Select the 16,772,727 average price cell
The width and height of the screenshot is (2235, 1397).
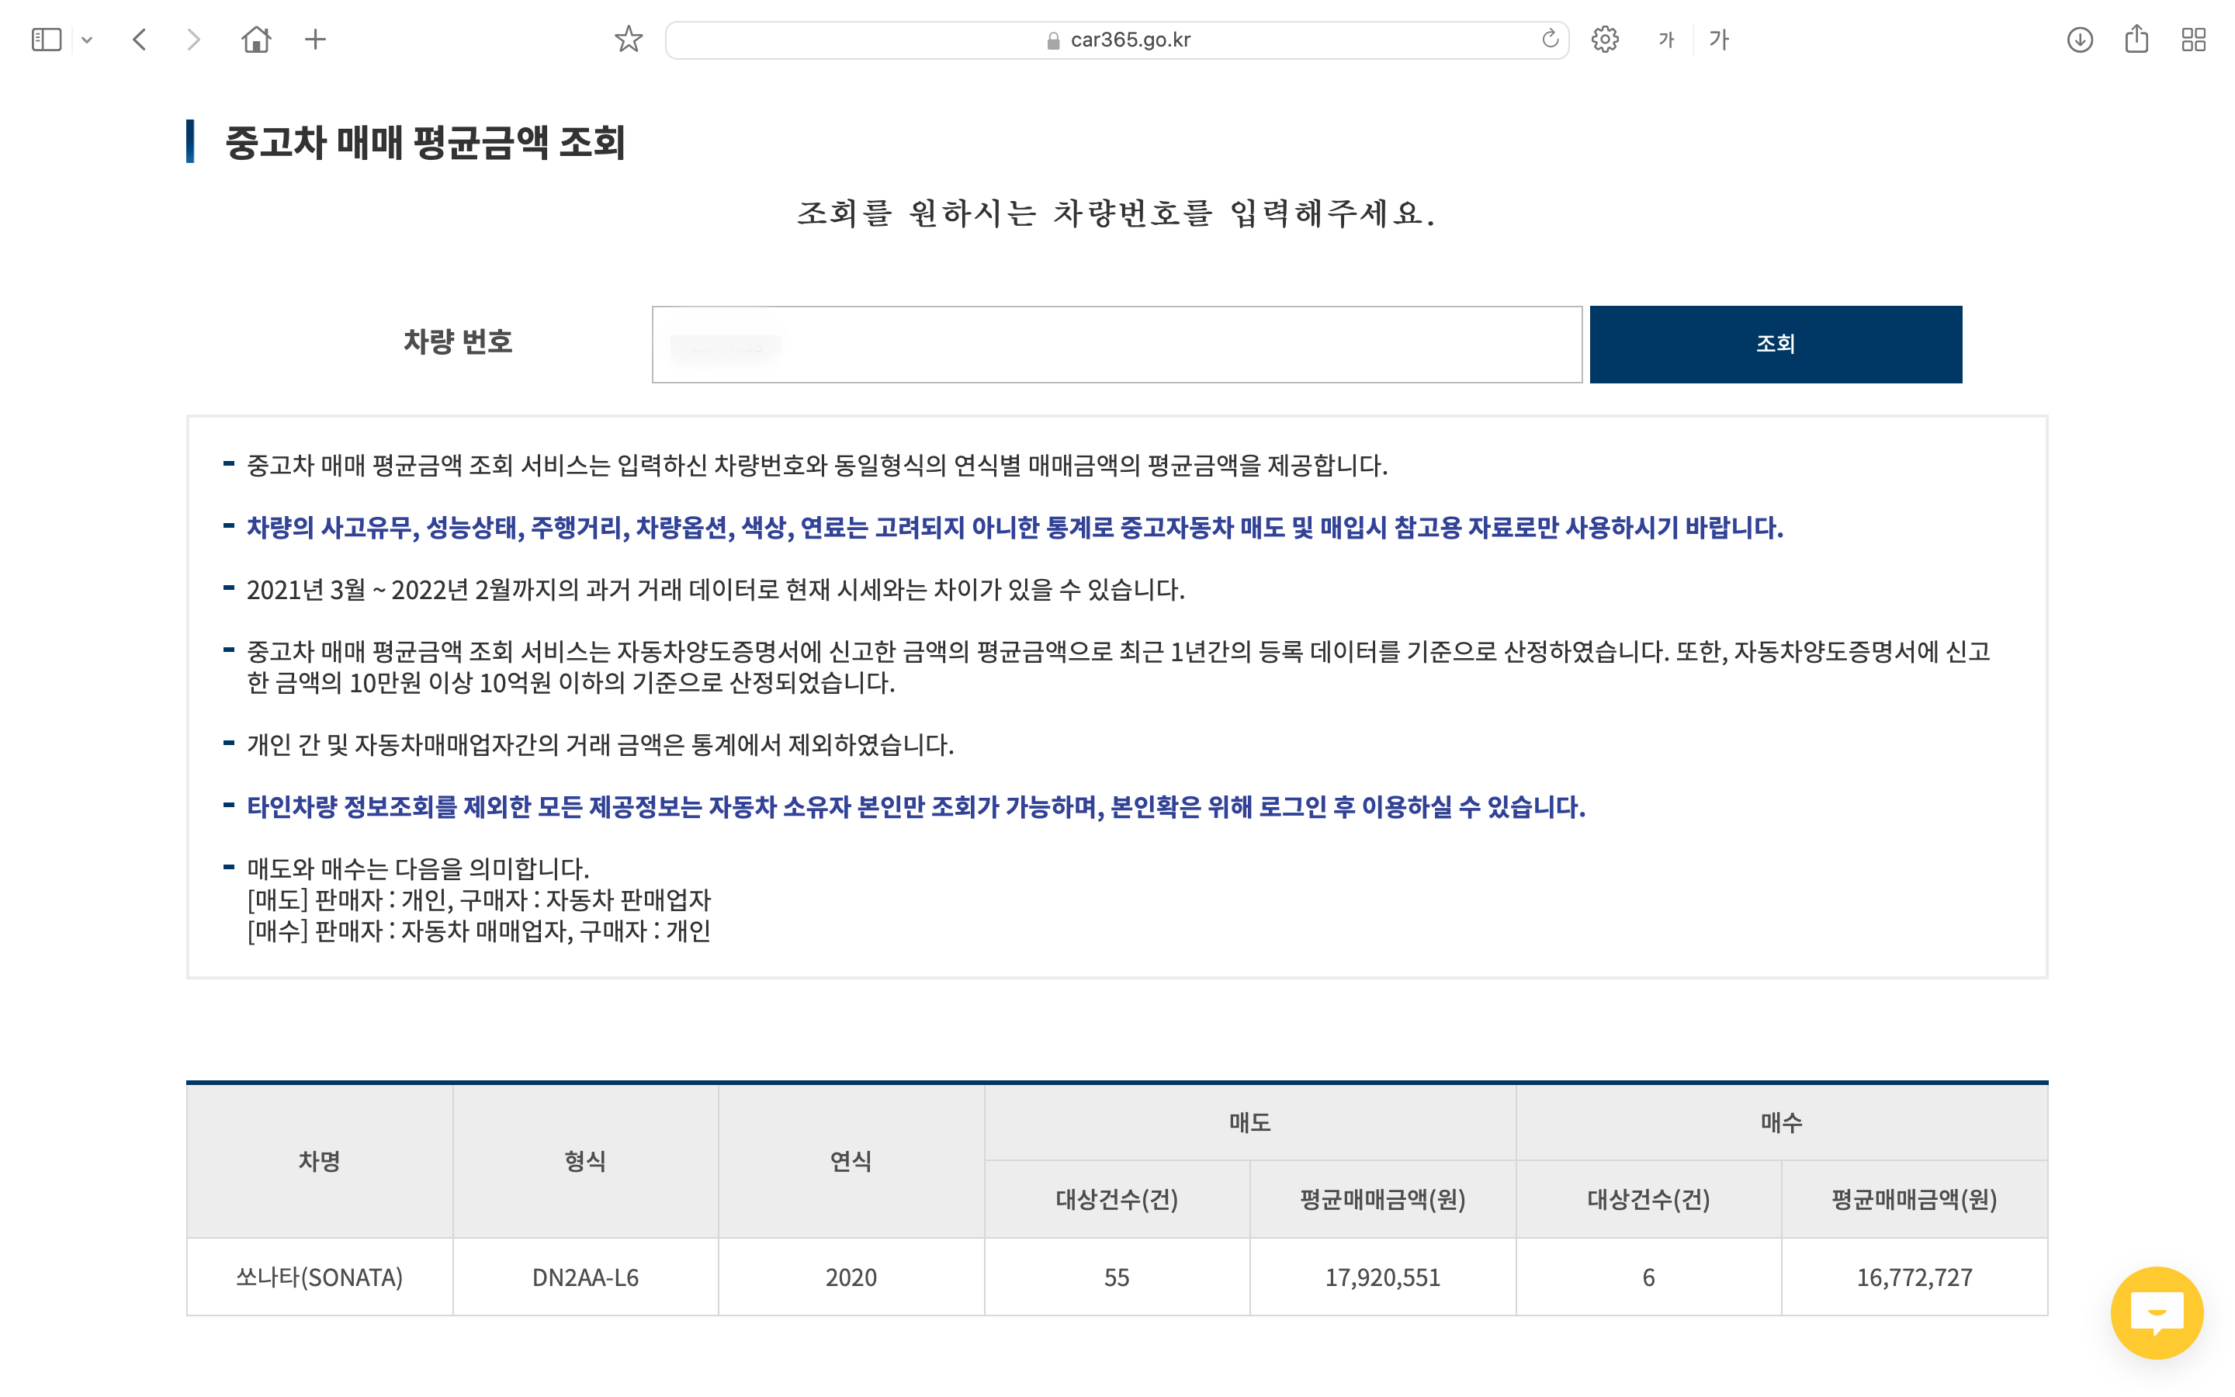[x=1914, y=1277]
